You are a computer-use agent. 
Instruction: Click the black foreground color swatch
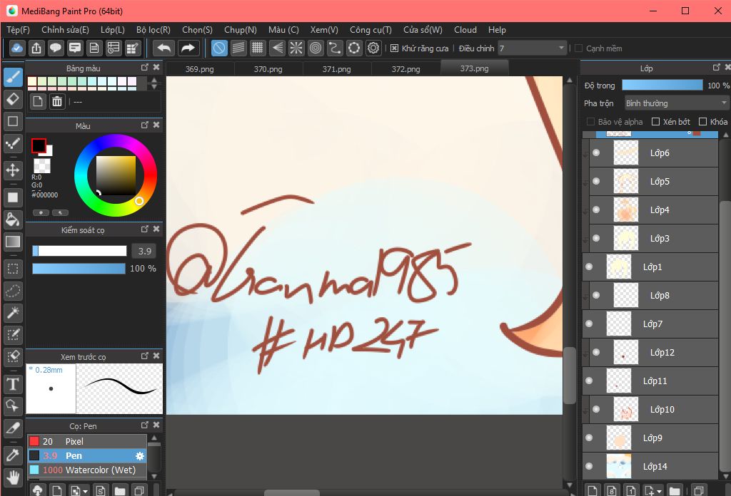pos(39,145)
